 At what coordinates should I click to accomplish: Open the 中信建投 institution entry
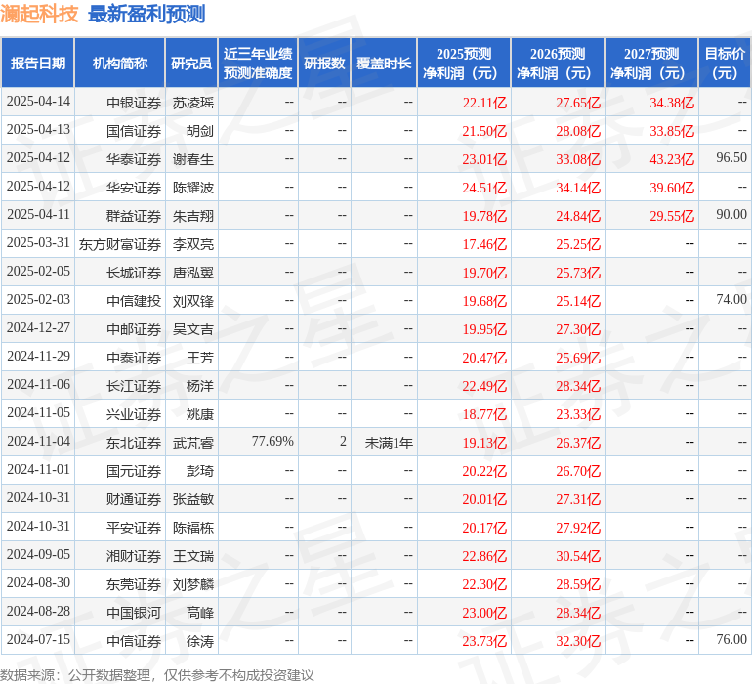tap(133, 301)
